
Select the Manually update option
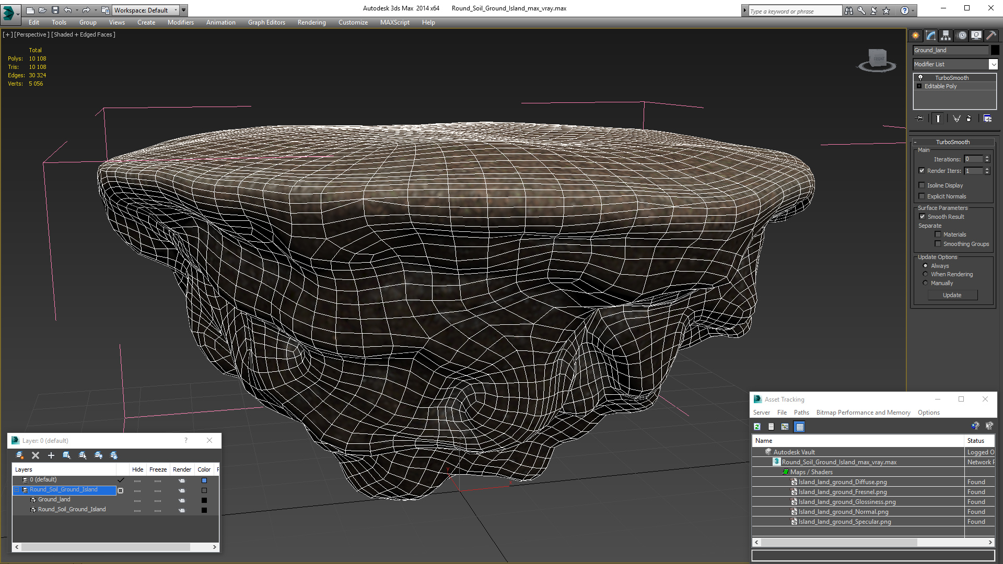point(925,283)
